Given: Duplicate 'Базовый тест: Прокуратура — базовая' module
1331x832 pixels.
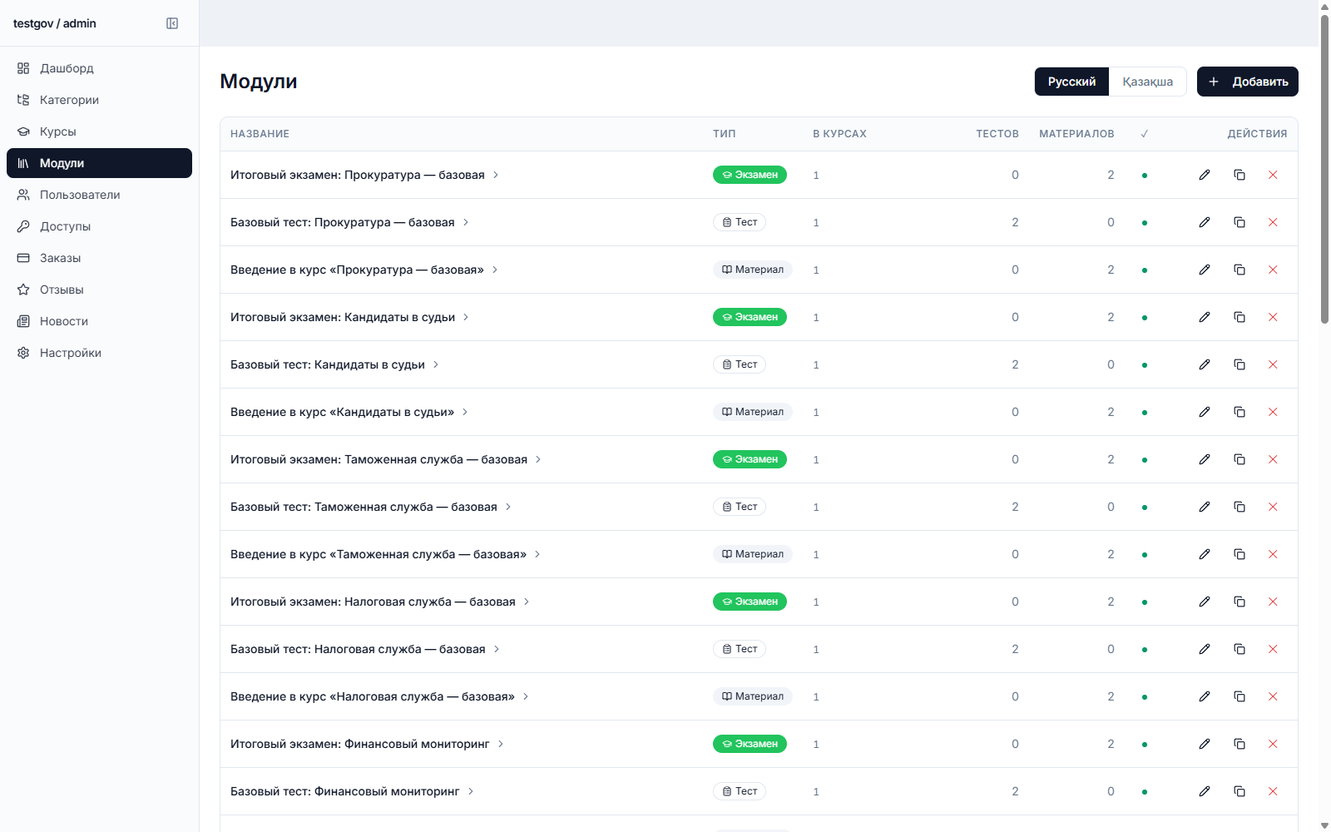Looking at the screenshot, I should (x=1239, y=222).
